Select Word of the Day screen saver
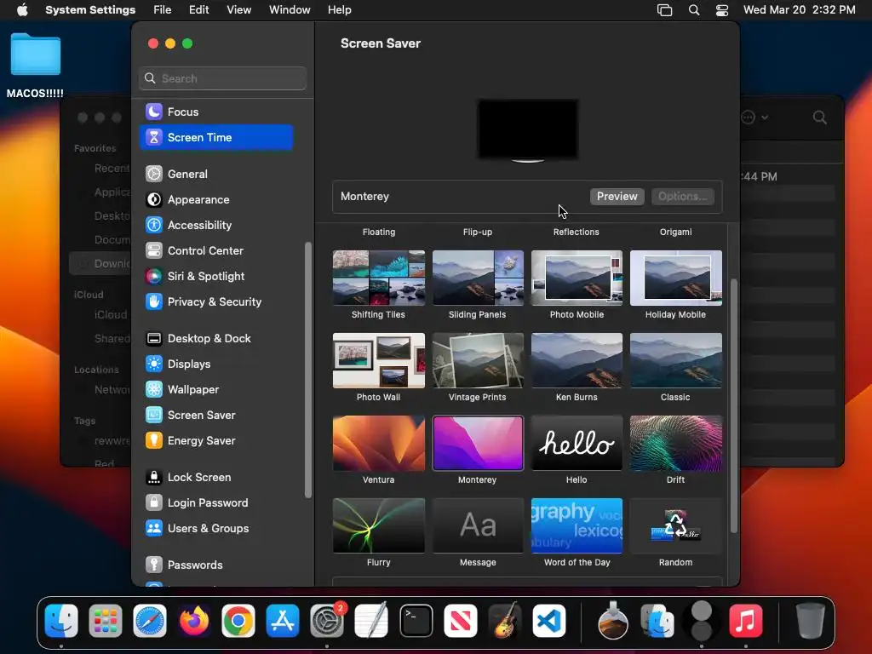The width and height of the screenshot is (872, 654). (x=577, y=525)
